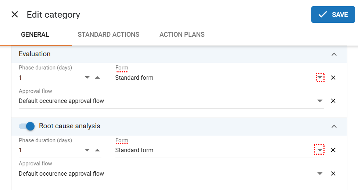Decrease Evaluation phase duration days
The height and width of the screenshot is (190, 358).
click(87, 78)
